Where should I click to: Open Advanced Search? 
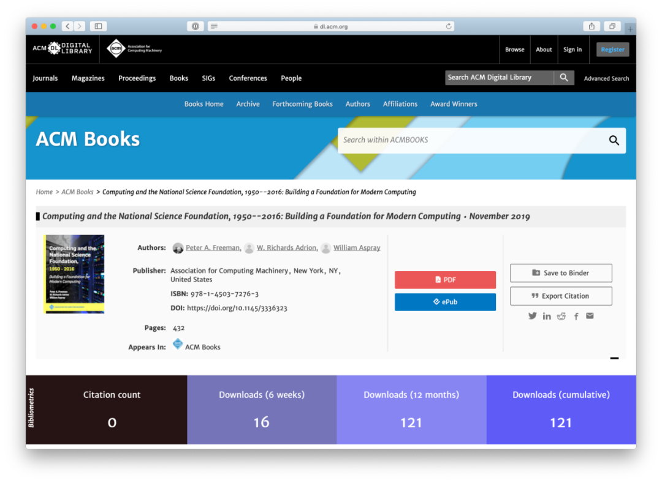pos(606,78)
